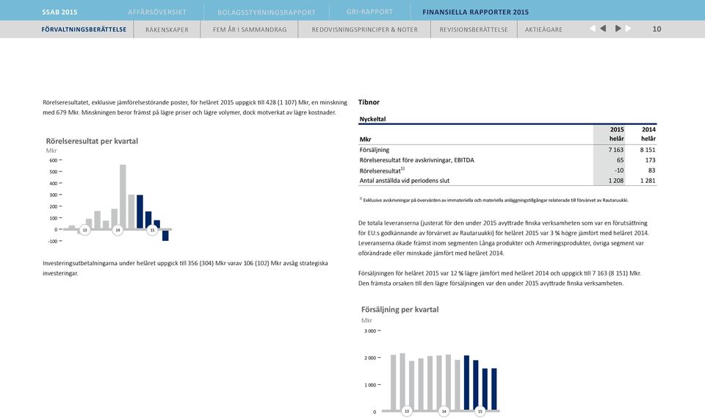Select EBITDA value 65
Image resolution: width=705 pixels, height=418 pixels.
(x=620, y=160)
